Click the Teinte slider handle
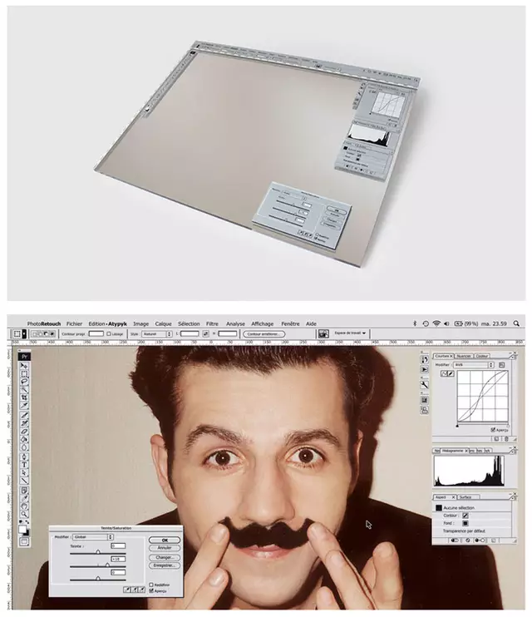The height and width of the screenshot is (617, 532). pos(98,552)
